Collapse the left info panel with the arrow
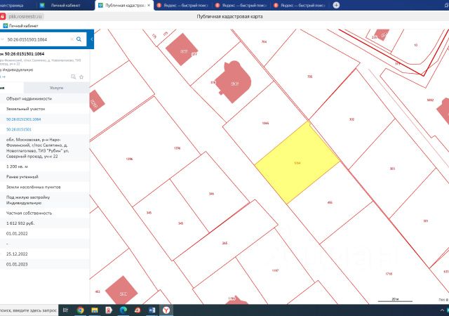Screen dimensions: 449x316 point(92,39)
